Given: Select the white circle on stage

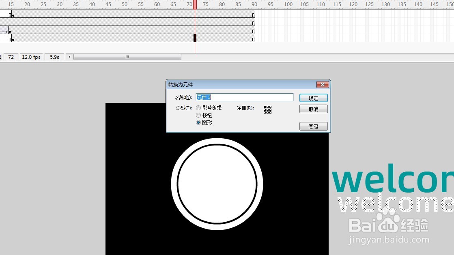Looking at the screenshot, I should (x=217, y=184).
